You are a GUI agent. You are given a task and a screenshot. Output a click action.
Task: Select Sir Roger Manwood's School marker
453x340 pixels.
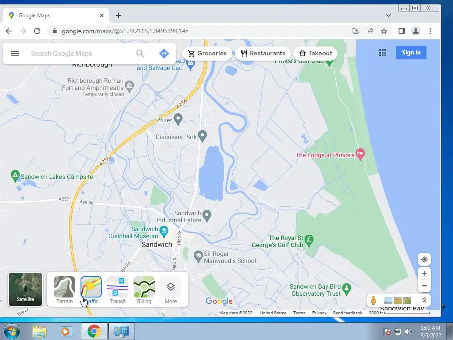point(198,256)
